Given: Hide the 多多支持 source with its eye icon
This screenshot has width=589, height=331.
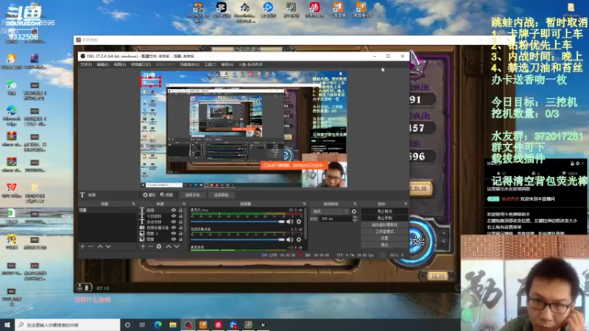Looking at the screenshot, I should click(174, 222).
